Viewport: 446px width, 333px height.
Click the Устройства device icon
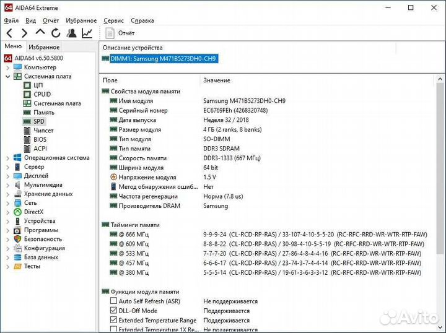(17, 221)
